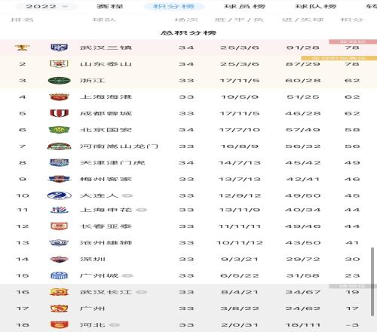Open the 球队榜 tab
This screenshot has height=332, width=377.
(316, 6)
